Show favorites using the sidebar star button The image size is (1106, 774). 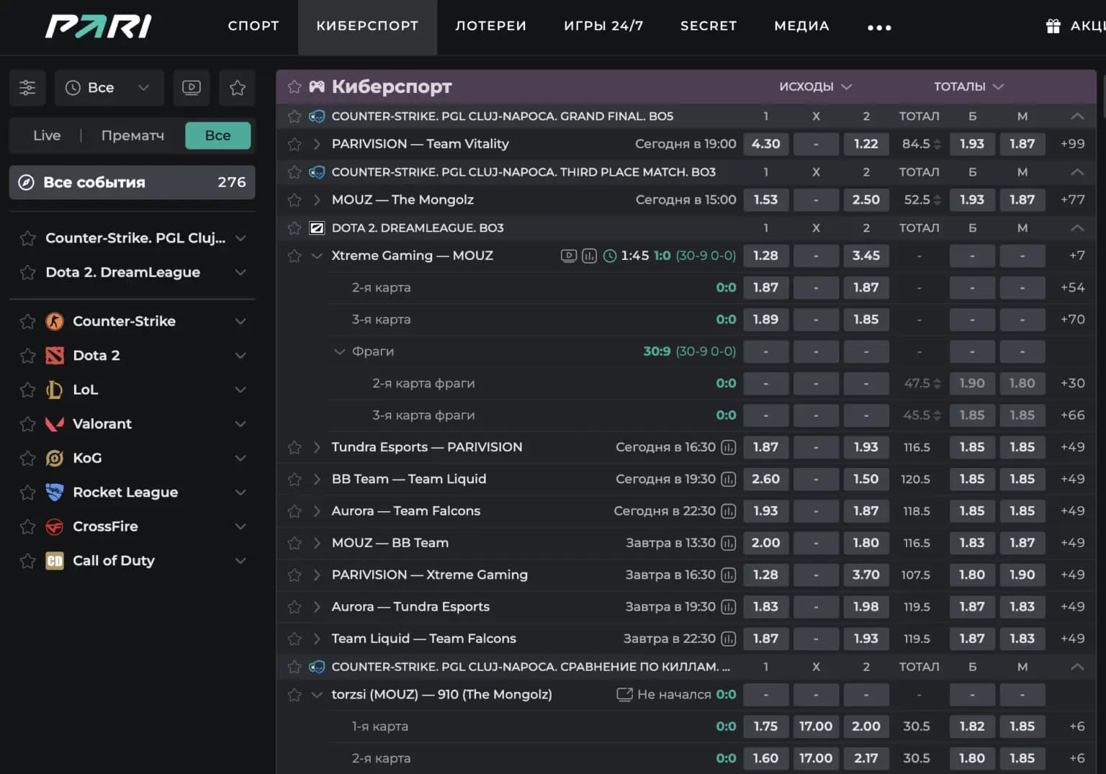click(x=238, y=88)
